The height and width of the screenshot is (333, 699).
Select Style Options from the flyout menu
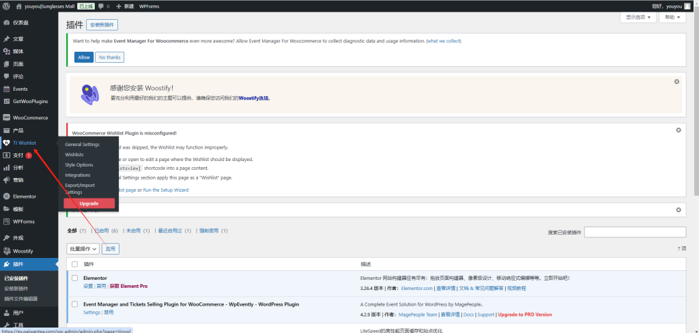(79, 164)
